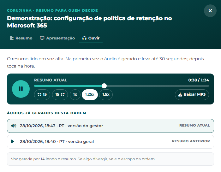Switch playback speed to 1,5x

point(106,95)
